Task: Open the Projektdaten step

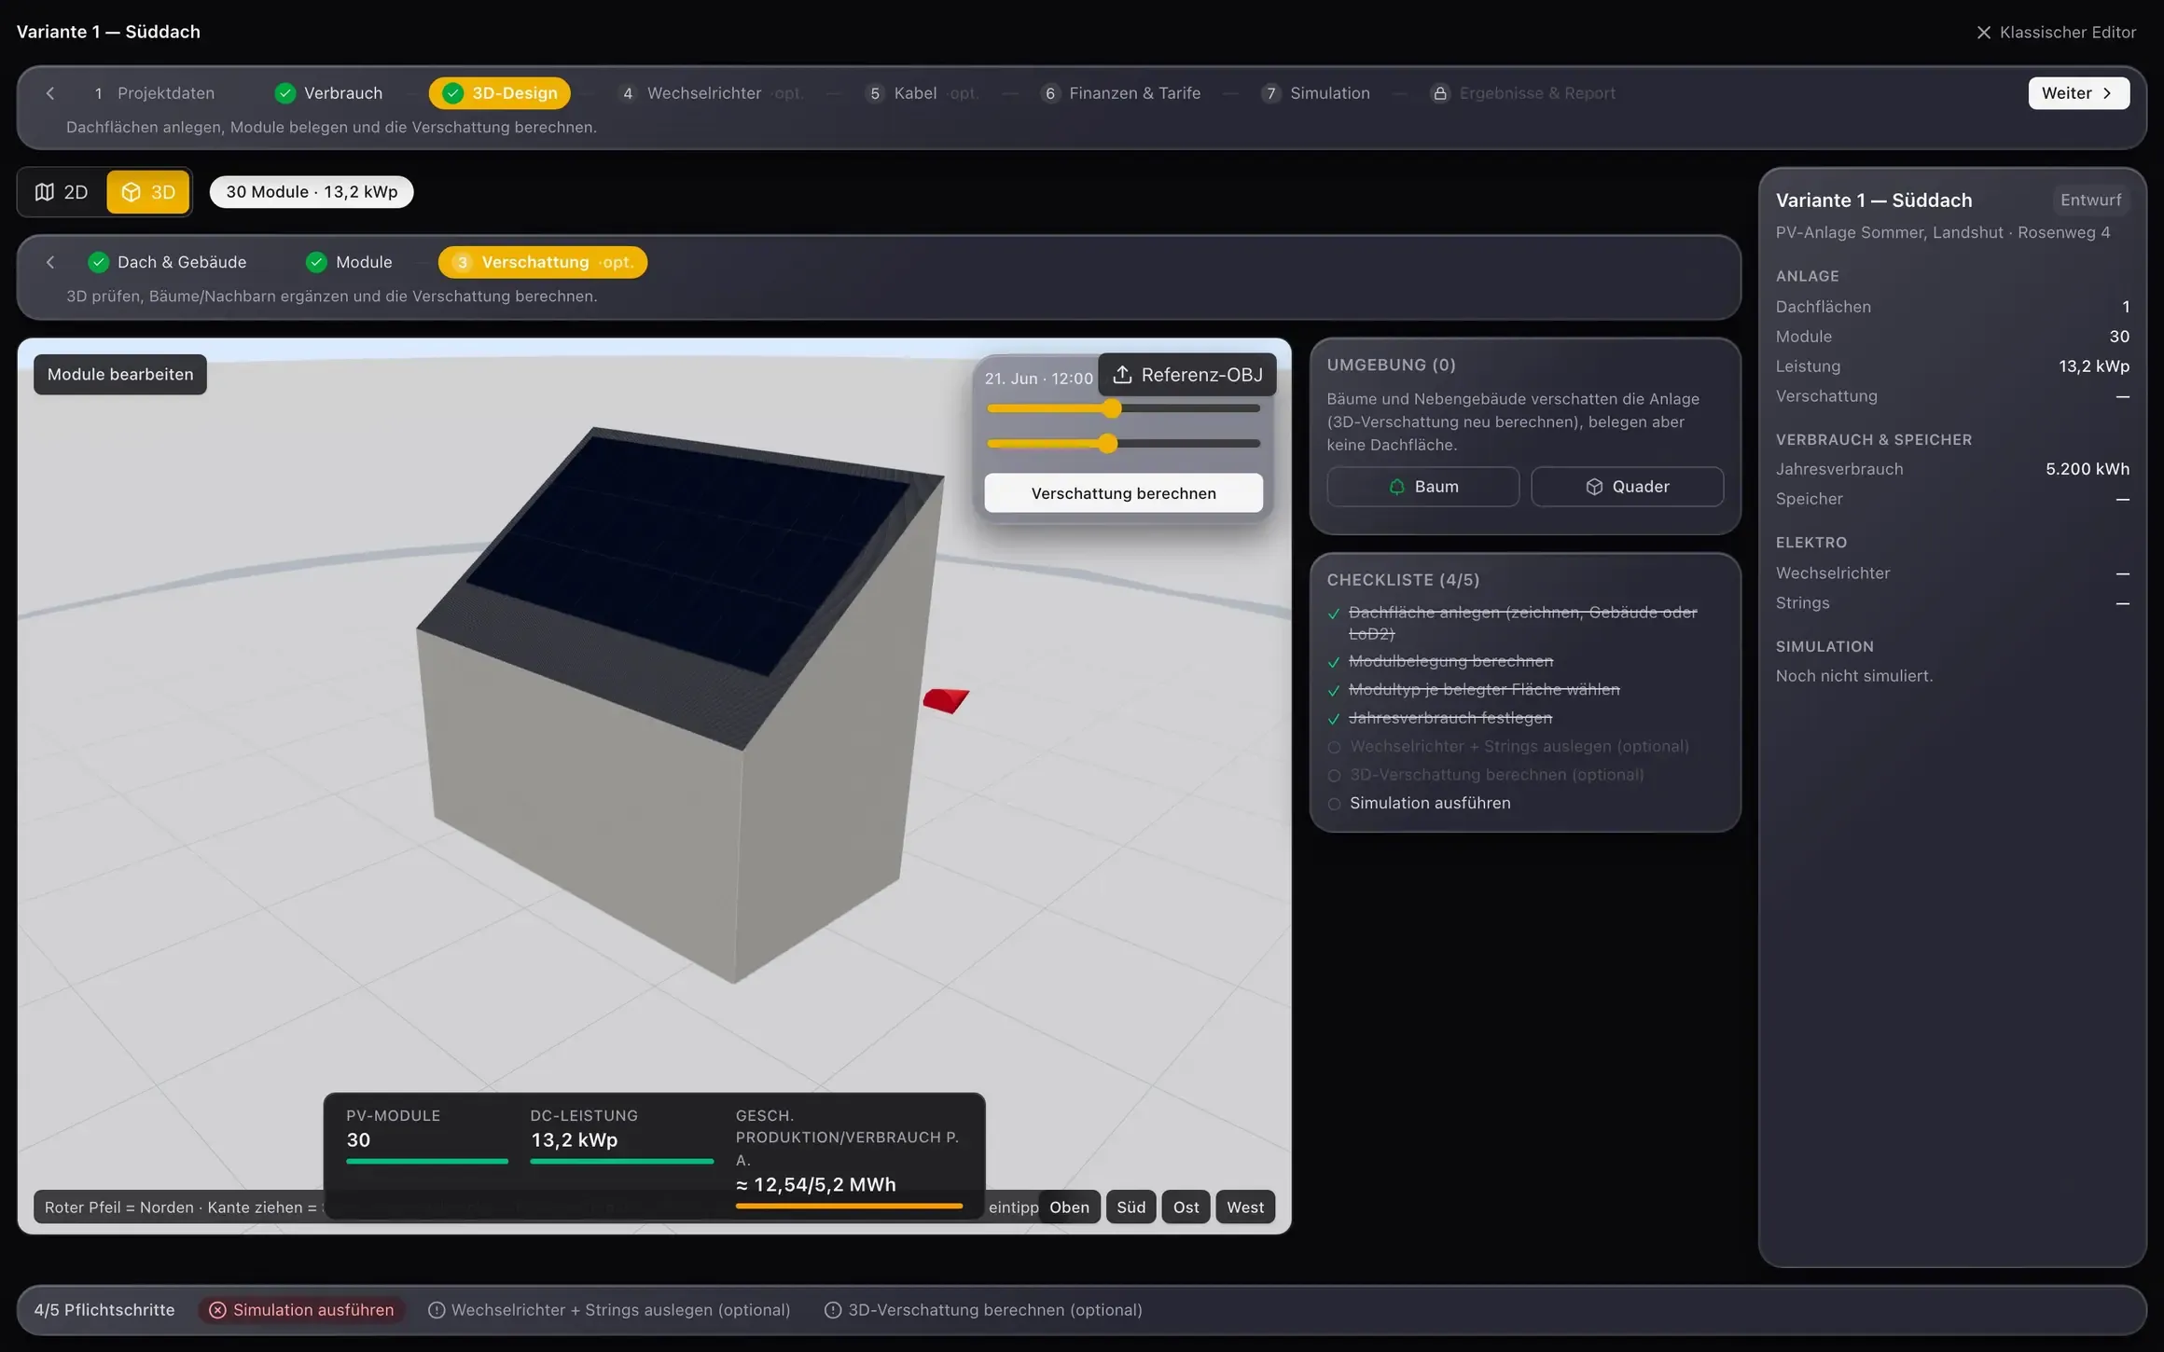Action: point(154,93)
